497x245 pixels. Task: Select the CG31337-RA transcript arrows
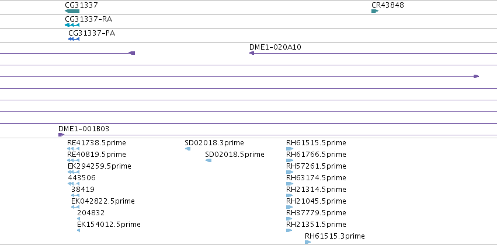pos(72,25)
